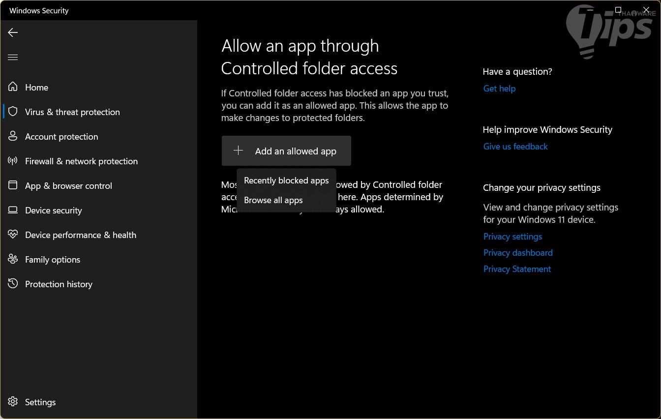Click the Give us feedback link
661x419 pixels.
515,147
